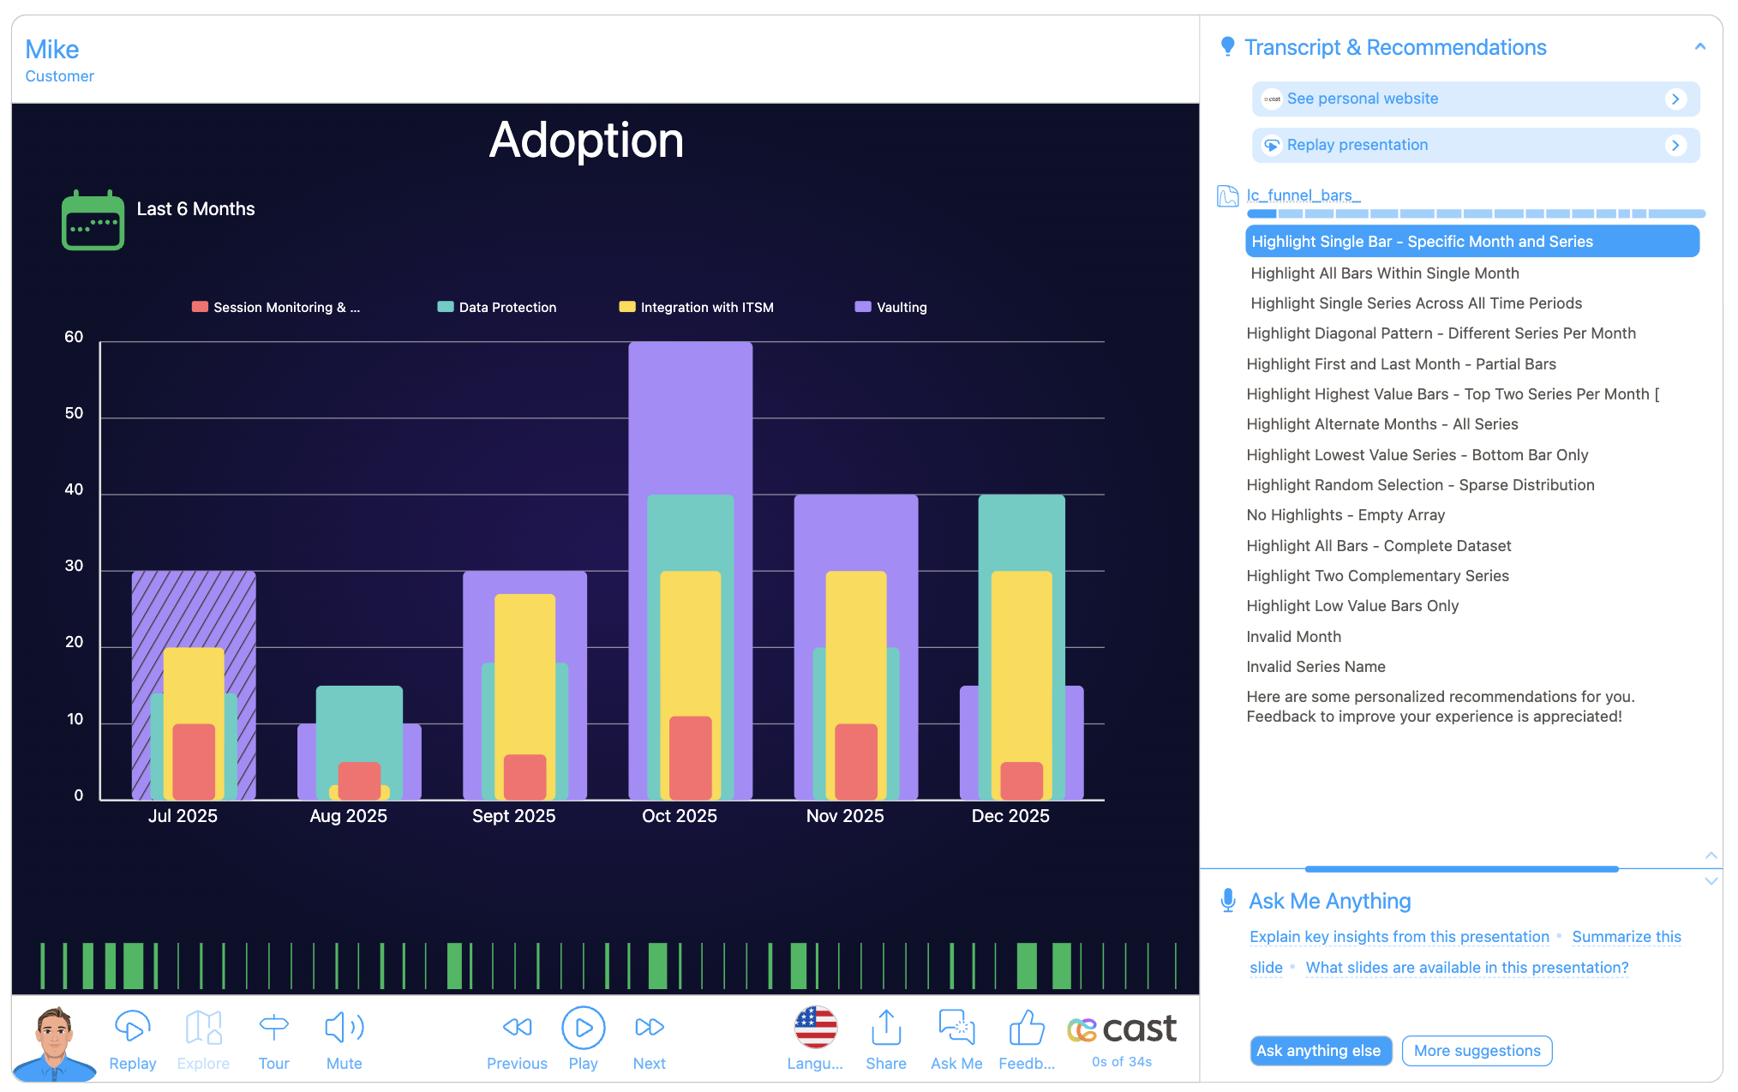This screenshot has height=1092, width=1738.
Task: Click the Share icon
Action: (x=885, y=1028)
